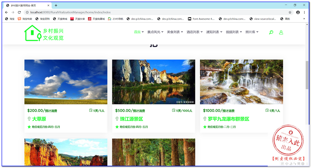Click the calendar icon next to 5天/5人
311x168 pixels.
[x=91, y=110]
